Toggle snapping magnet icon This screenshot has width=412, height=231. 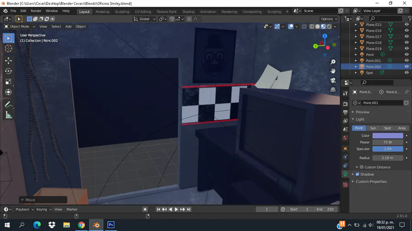(x=172, y=19)
